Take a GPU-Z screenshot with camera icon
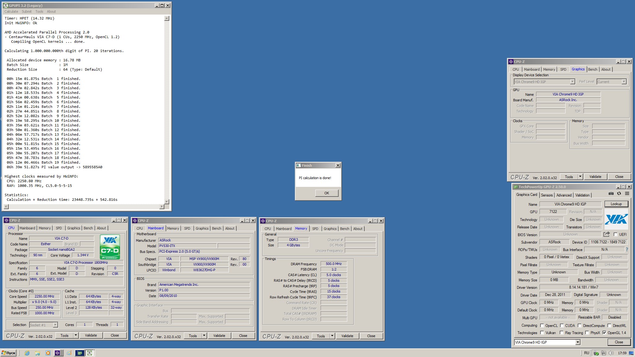635x357 pixels. click(611, 193)
